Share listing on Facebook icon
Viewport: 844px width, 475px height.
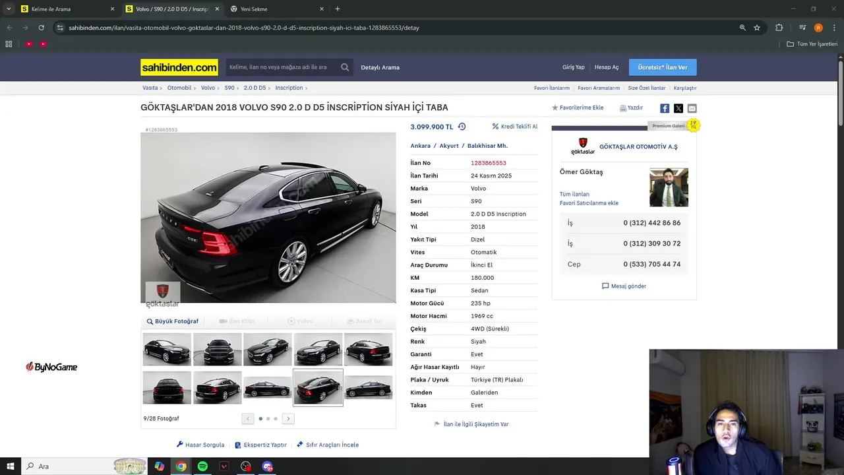point(665,108)
